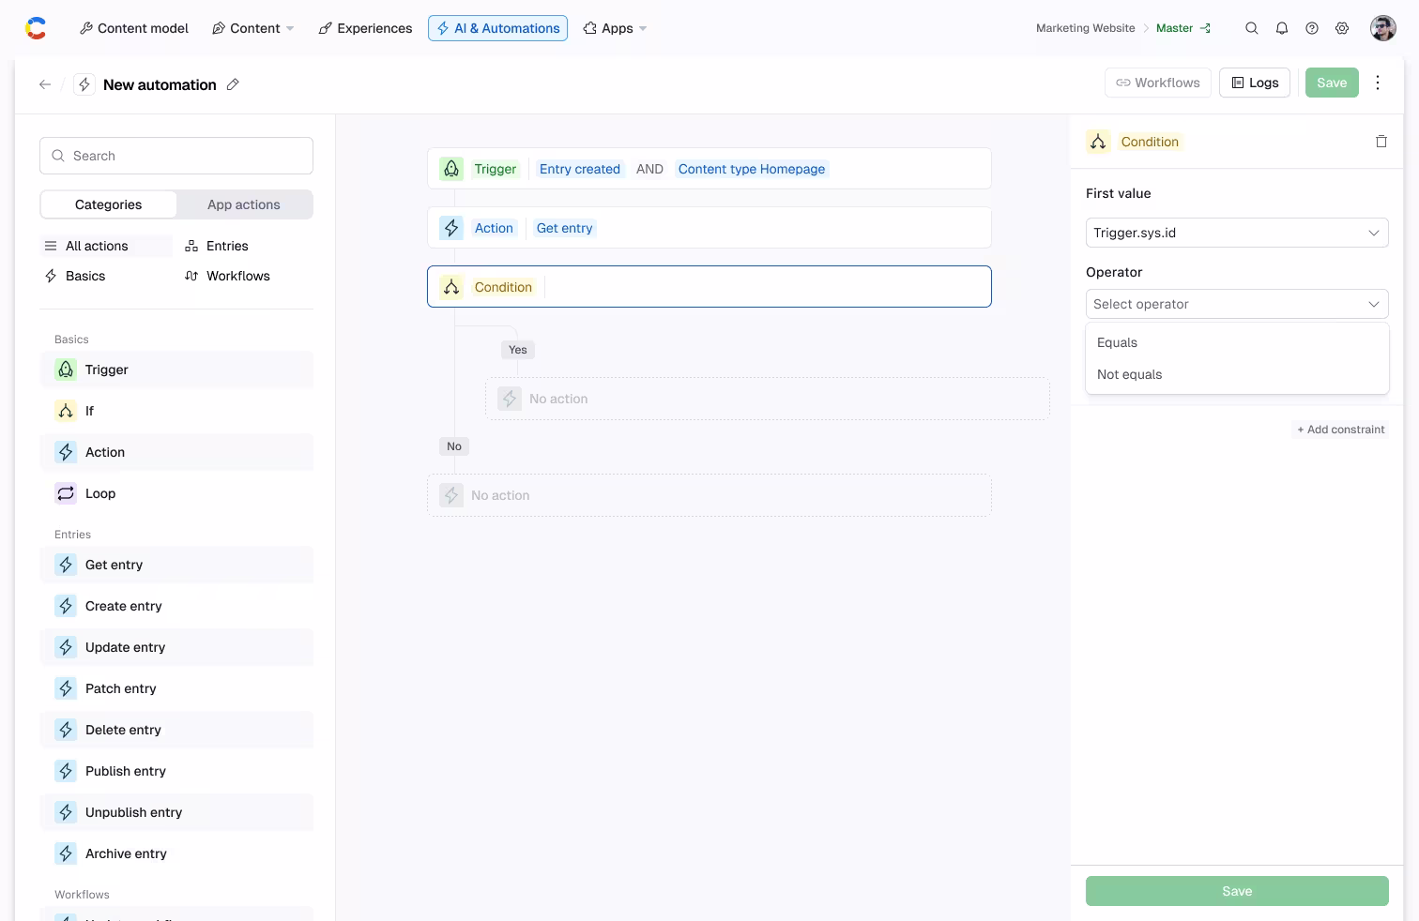Image resolution: width=1419 pixels, height=921 pixels.
Task: Open settings gear icon
Action: point(1342,28)
